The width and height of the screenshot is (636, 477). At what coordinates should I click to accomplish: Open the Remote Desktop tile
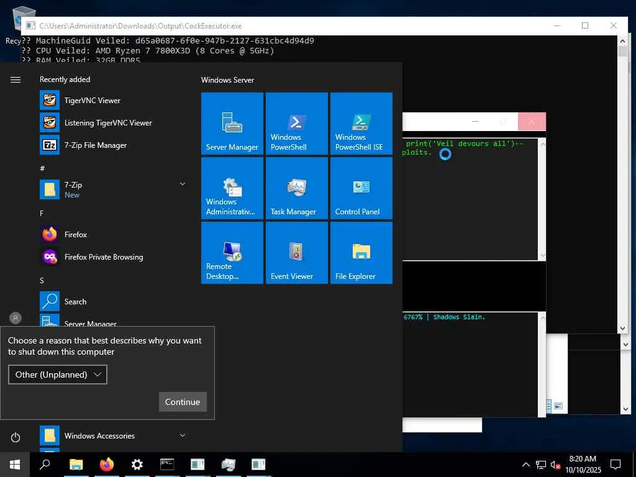coord(232,253)
